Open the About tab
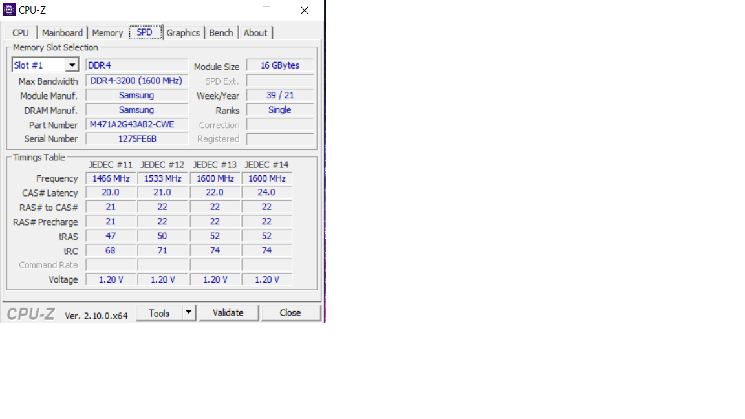This screenshot has height=419, width=745. tap(255, 33)
